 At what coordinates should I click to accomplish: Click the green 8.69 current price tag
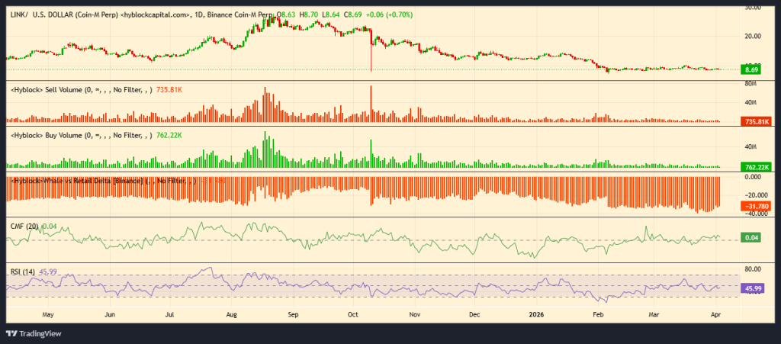point(750,69)
